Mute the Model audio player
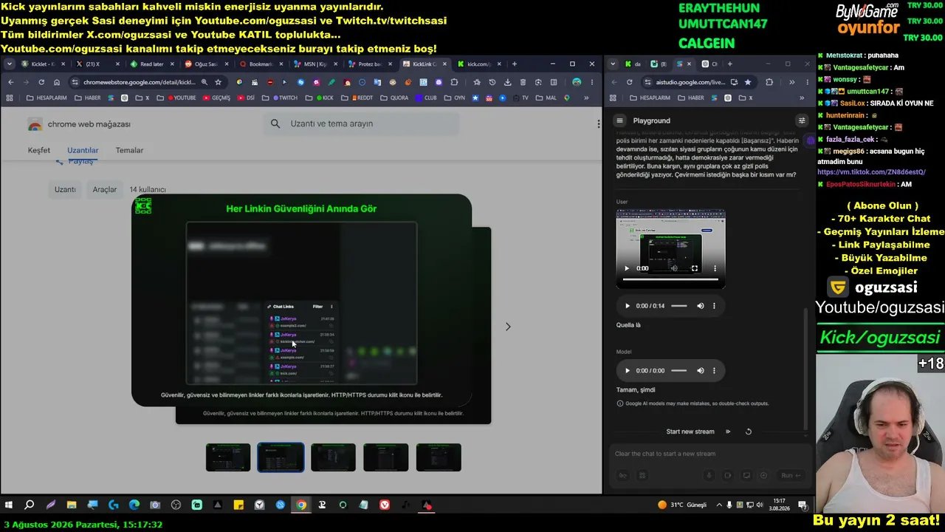Screen dimensions: 945x532 pyautogui.click(x=701, y=371)
